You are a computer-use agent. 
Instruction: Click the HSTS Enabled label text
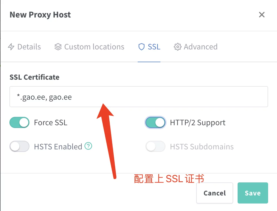coord(58,146)
